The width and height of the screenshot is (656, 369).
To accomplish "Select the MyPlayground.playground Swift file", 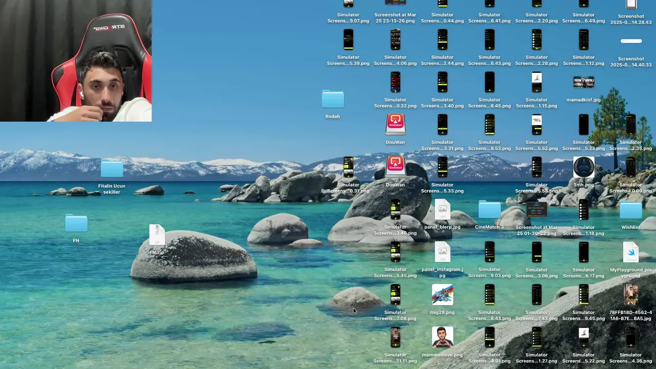I will 631,252.
